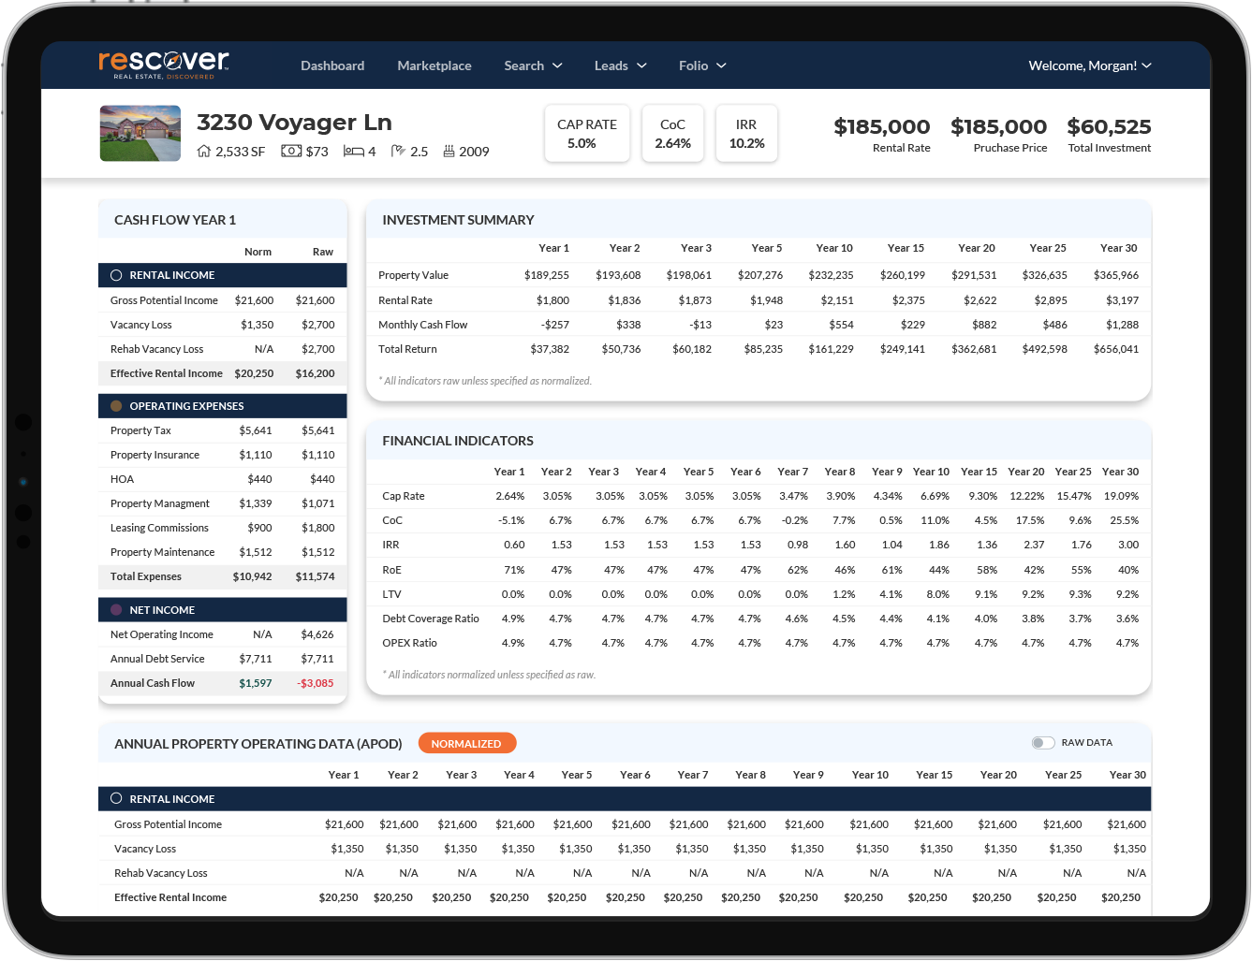
Task: Click the bedroom count bed icon
Action: pos(353,152)
